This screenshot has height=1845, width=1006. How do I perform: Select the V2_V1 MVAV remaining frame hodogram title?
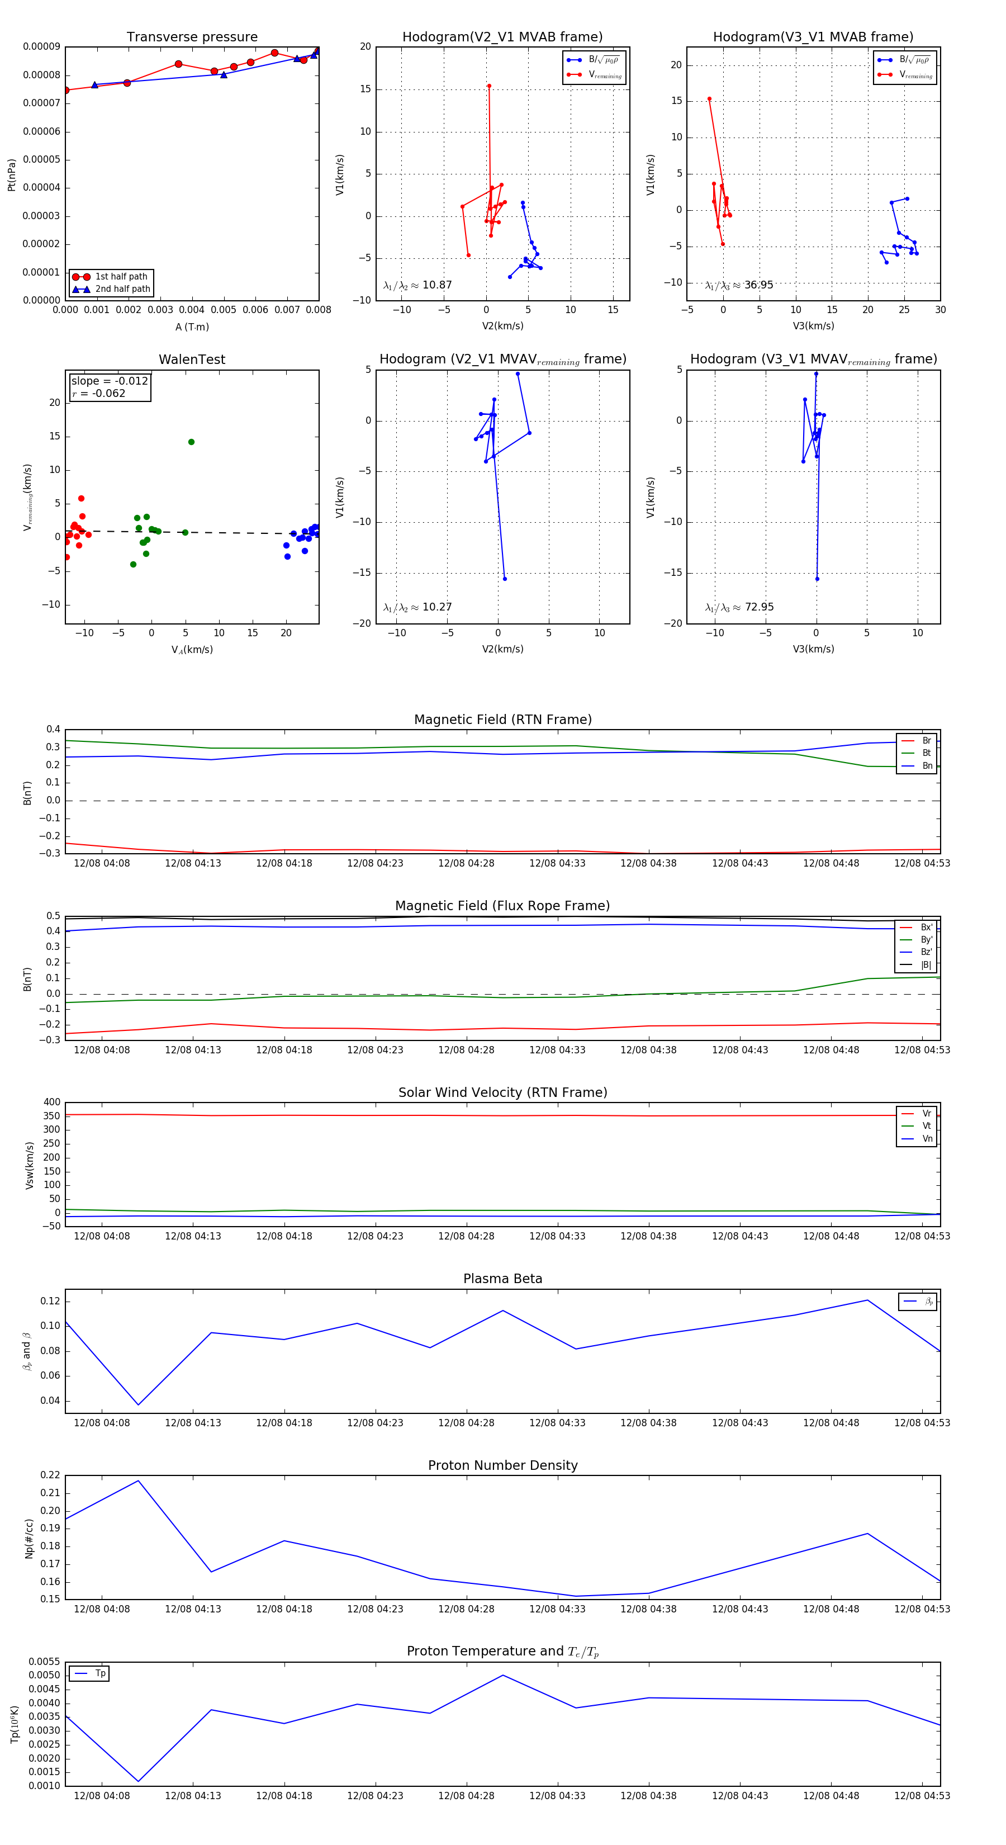502,359
